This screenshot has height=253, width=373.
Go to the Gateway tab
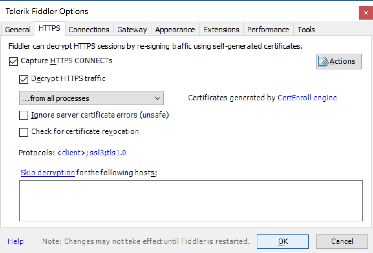pyautogui.click(x=132, y=30)
